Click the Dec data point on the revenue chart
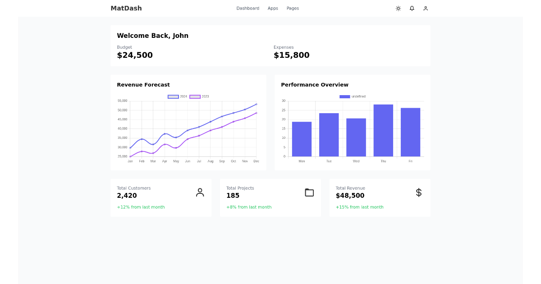Image resolution: width=541 pixels, height=284 pixels. click(257, 104)
